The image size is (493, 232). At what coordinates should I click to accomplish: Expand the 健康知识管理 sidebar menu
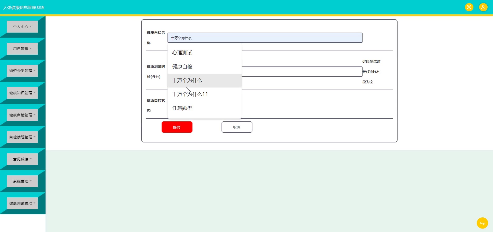point(22,93)
